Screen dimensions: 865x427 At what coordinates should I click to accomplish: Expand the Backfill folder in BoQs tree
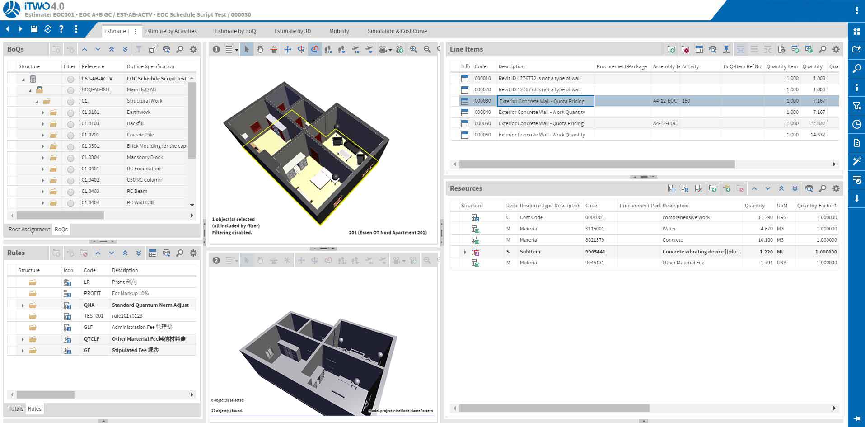tap(43, 124)
